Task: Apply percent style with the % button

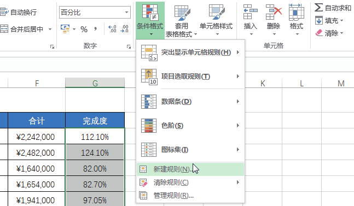Action: [x=84, y=30]
